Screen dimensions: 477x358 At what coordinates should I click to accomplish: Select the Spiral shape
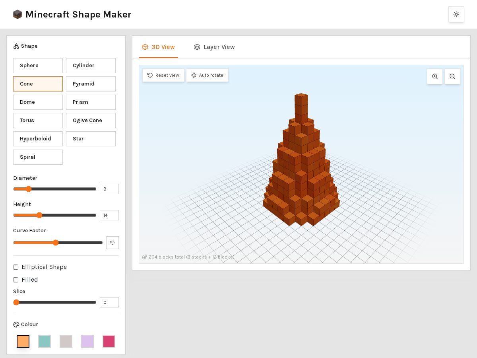tap(38, 157)
